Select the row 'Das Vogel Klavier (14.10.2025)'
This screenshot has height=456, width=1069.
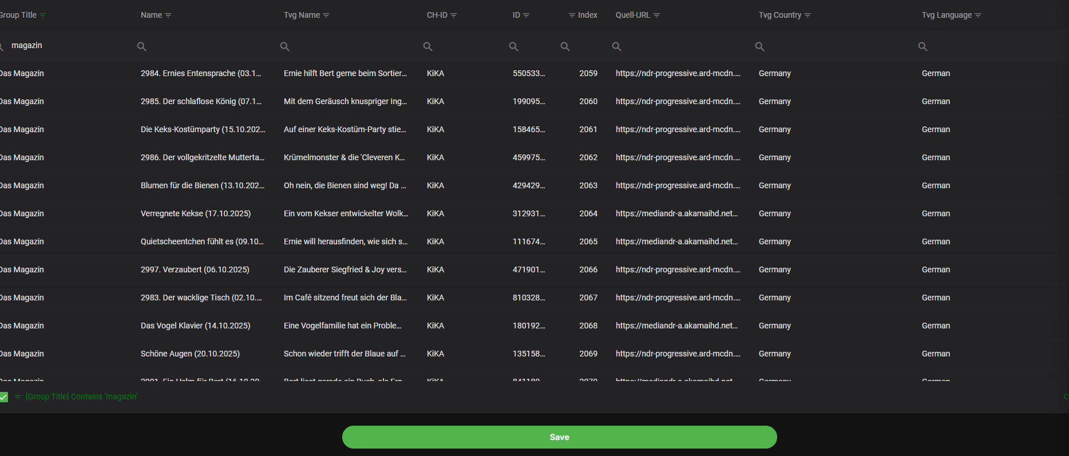click(195, 326)
